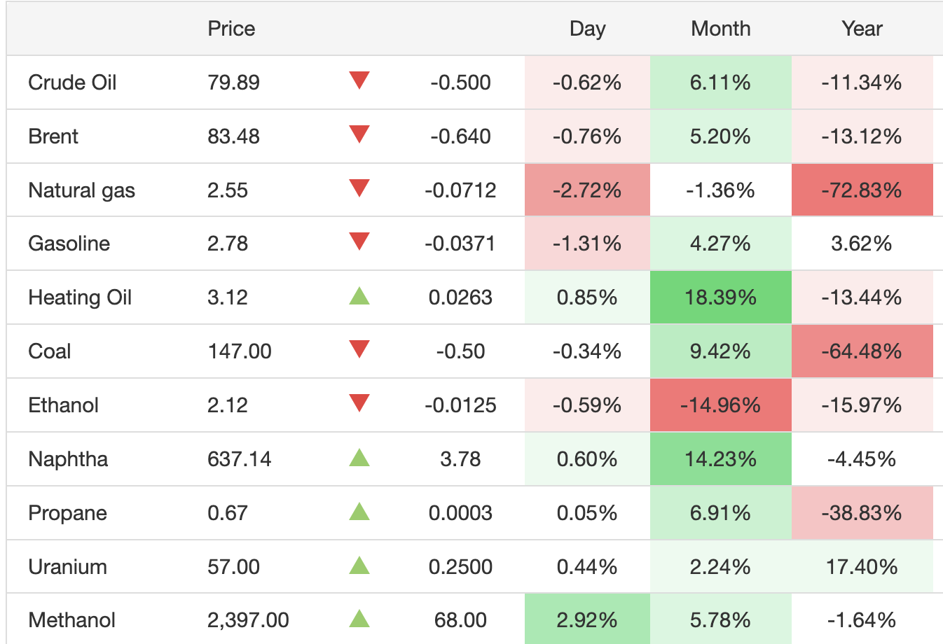The width and height of the screenshot is (943, 644).
Task: Click the red down arrow in Crude Oil row
Action: coord(359,80)
